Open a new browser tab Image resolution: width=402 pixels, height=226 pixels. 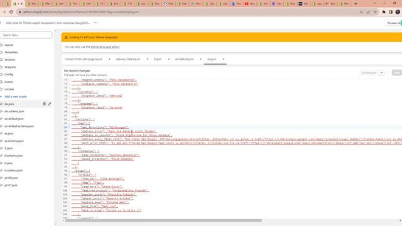pyautogui.click(x=356, y=4)
